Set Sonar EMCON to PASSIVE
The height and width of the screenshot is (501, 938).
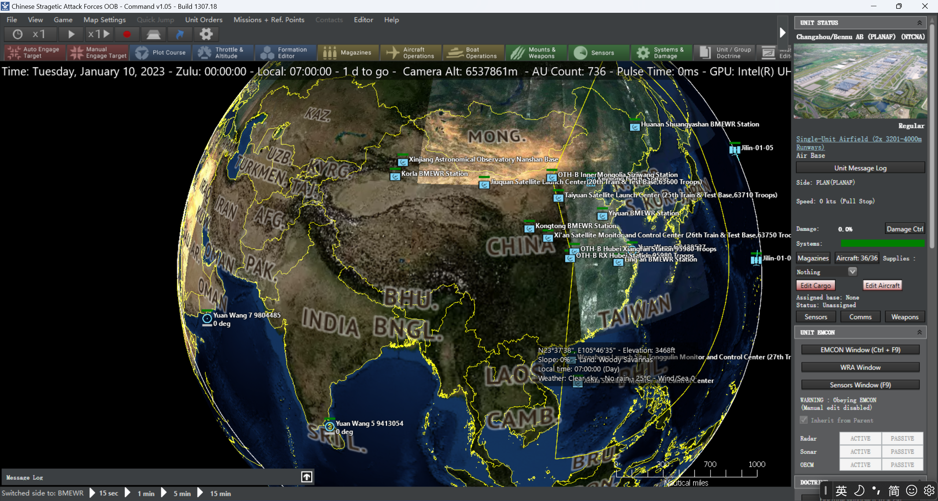click(902, 452)
